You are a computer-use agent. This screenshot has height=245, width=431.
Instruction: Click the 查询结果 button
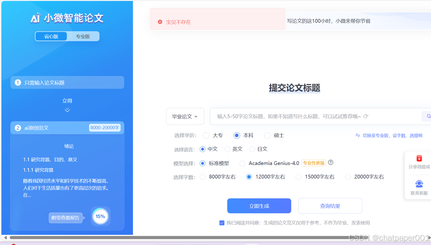pyautogui.click(x=330, y=206)
